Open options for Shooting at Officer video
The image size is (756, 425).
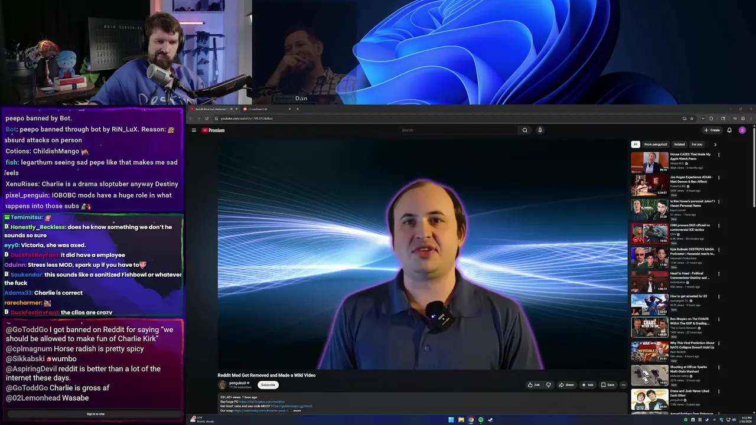point(719,368)
